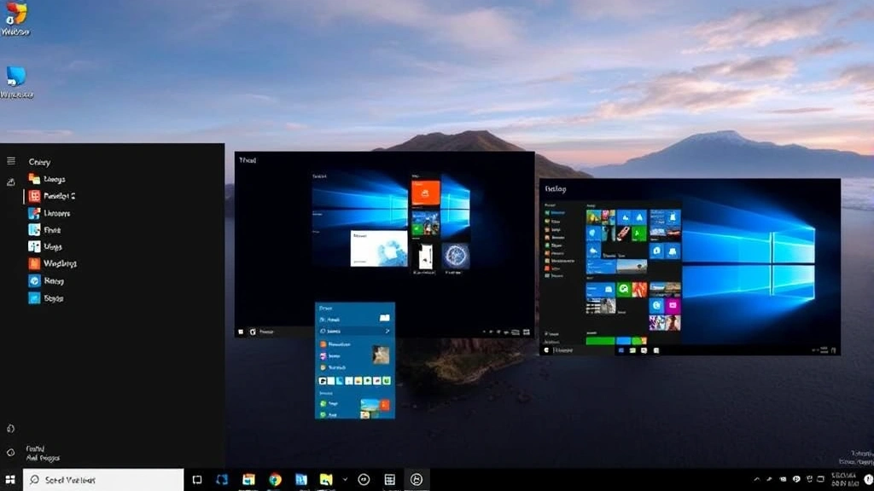Expand hidden icons in the system tray
Viewport: 874px width, 491px height.
(x=758, y=479)
